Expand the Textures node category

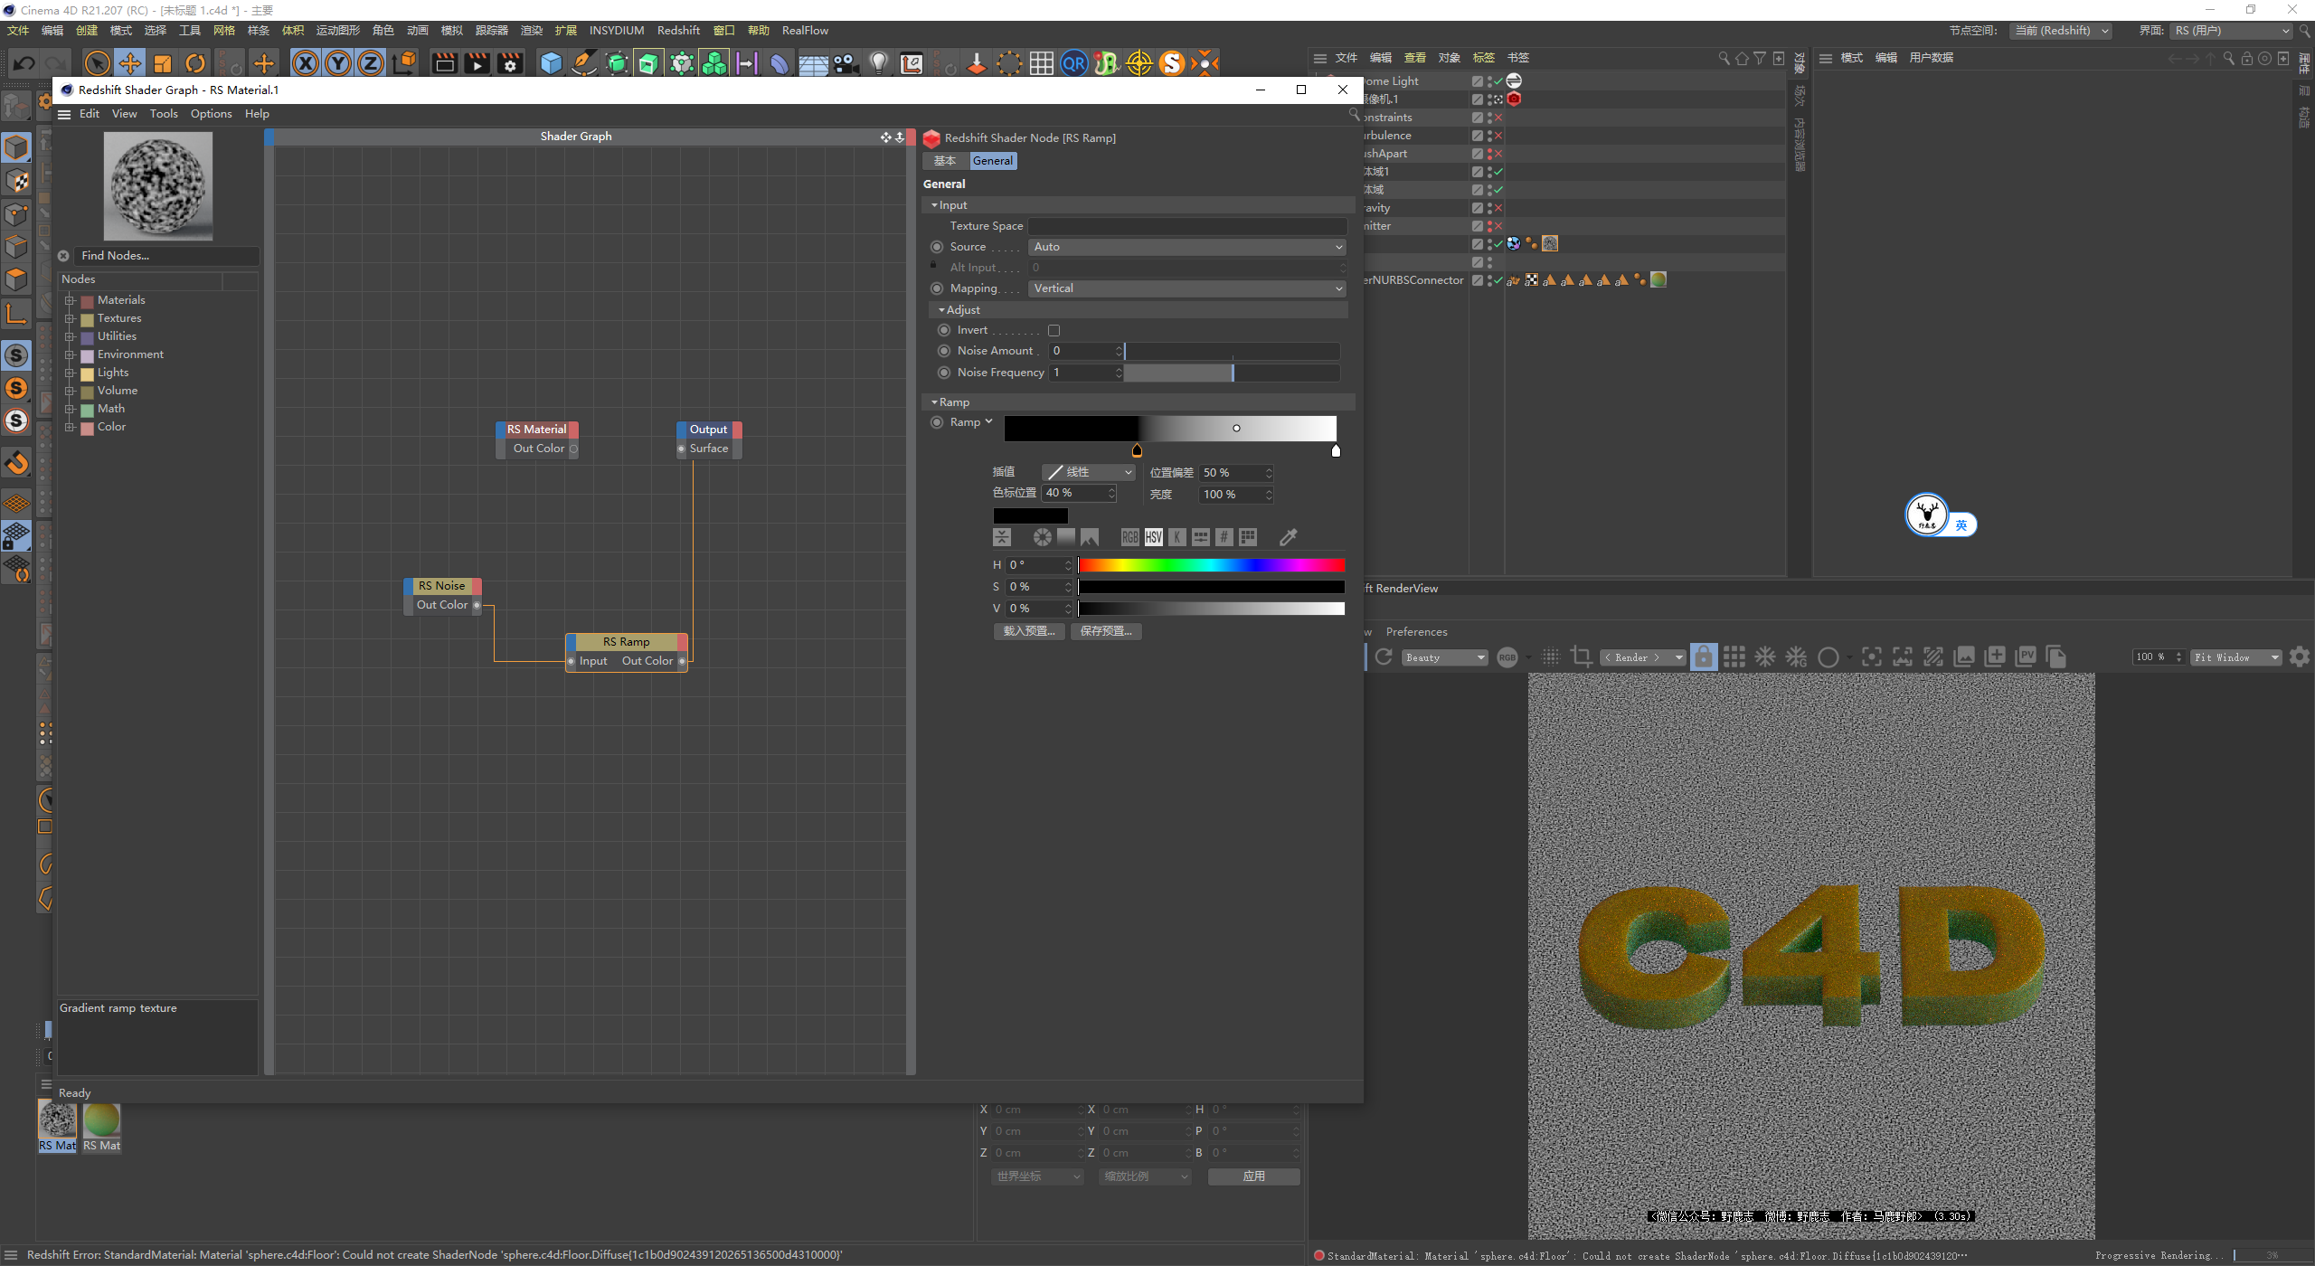(70, 318)
